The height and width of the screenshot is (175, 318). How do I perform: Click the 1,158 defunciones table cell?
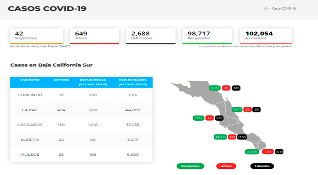[x=93, y=110]
